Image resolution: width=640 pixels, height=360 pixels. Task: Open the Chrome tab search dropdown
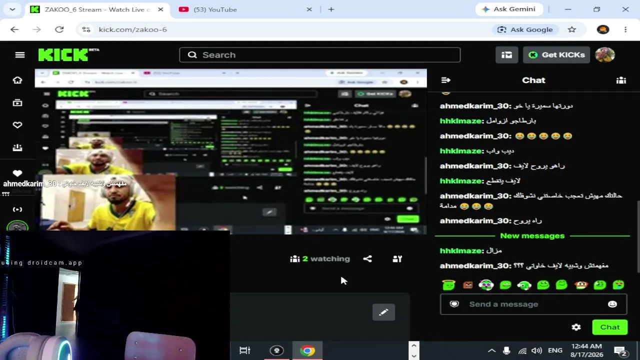(12, 9)
